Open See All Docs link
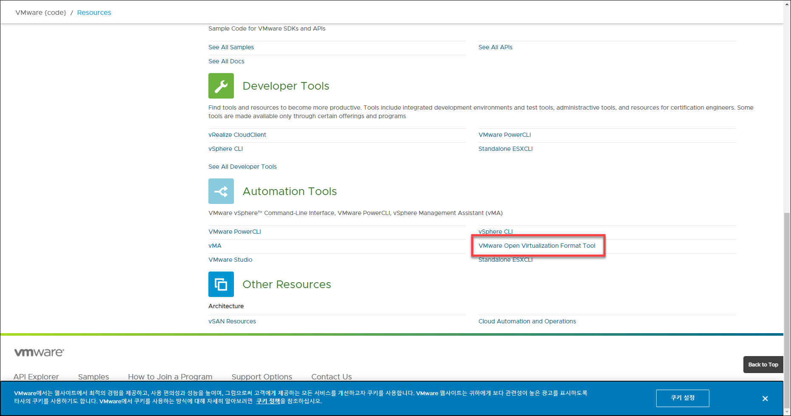 226,61
